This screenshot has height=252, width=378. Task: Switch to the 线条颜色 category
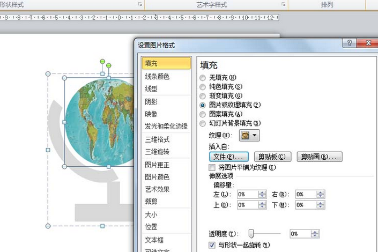tap(157, 76)
